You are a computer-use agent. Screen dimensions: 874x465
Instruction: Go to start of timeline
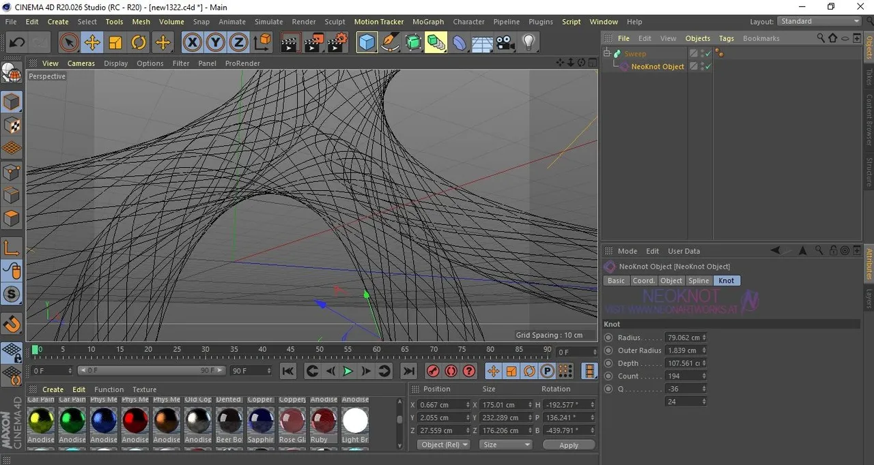point(288,371)
